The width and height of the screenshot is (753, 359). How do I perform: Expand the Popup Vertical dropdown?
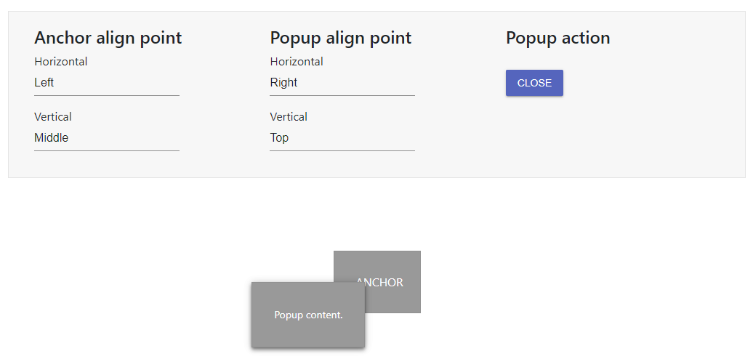(342, 138)
